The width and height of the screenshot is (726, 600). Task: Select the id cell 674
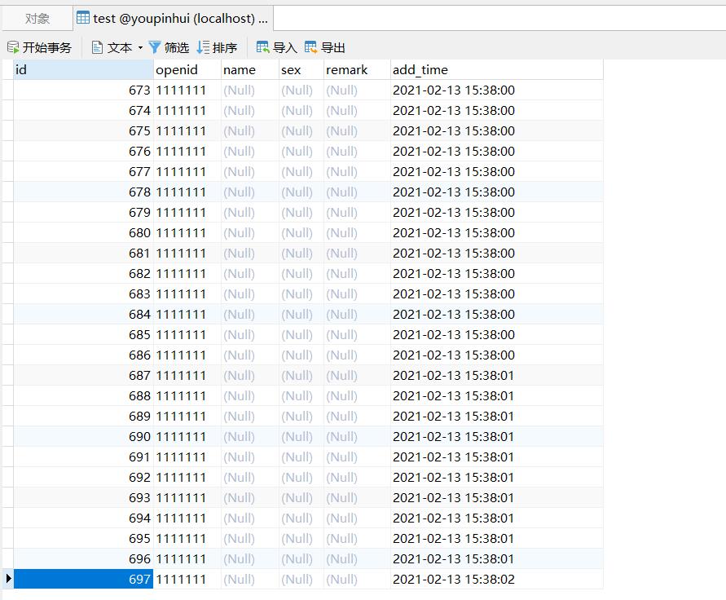tap(83, 110)
